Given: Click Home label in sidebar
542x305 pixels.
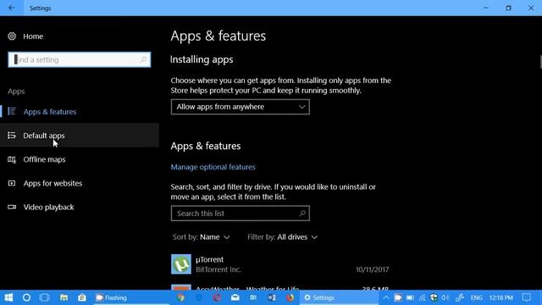Looking at the screenshot, I should 33,36.
